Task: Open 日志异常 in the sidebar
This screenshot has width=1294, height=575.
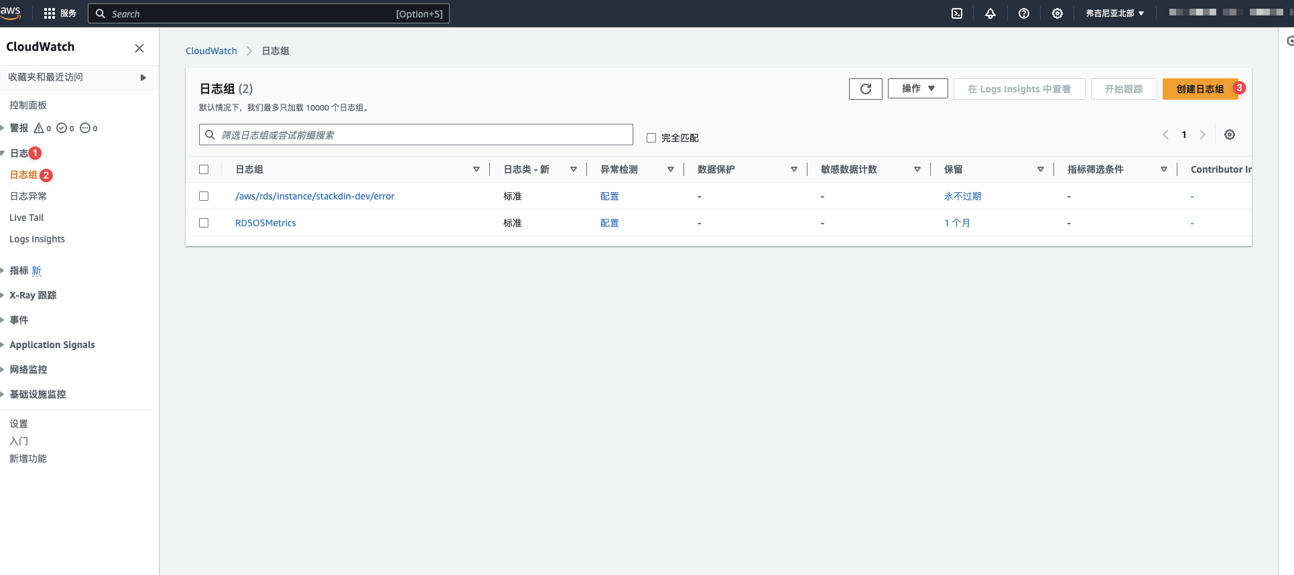Action: click(x=28, y=196)
